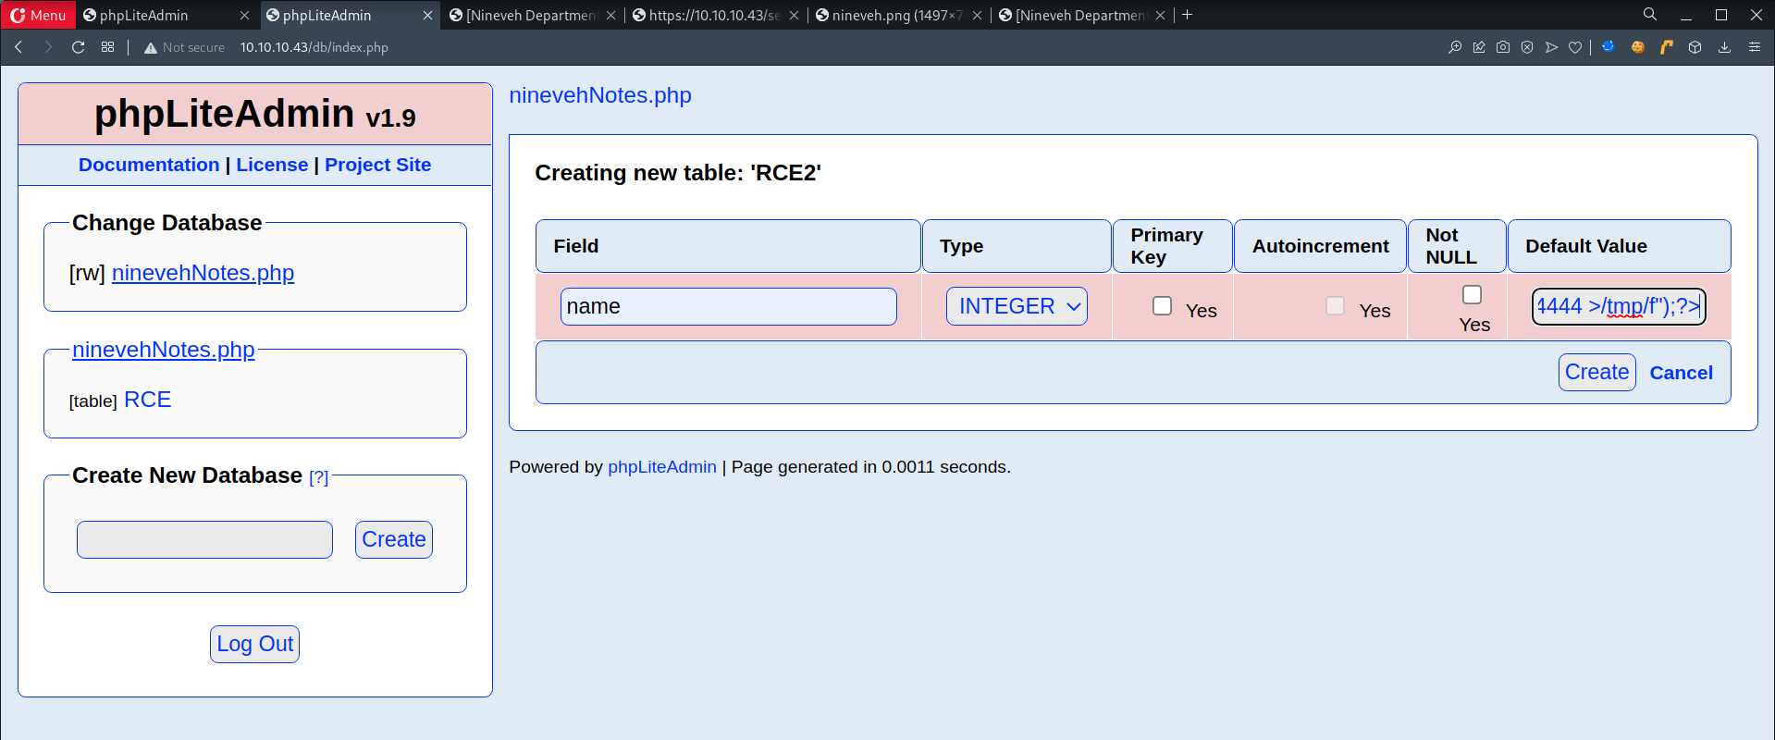Go back to the previous page
Image resolution: width=1775 pixels, height=740 pixels.
click(x=18, y=47)
